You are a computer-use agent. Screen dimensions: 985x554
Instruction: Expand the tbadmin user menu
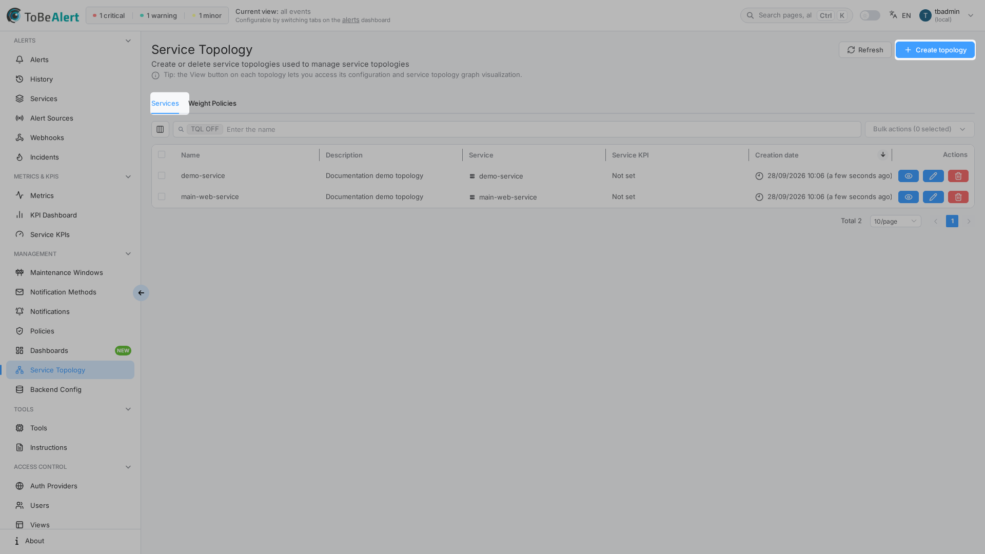[947, 15]
